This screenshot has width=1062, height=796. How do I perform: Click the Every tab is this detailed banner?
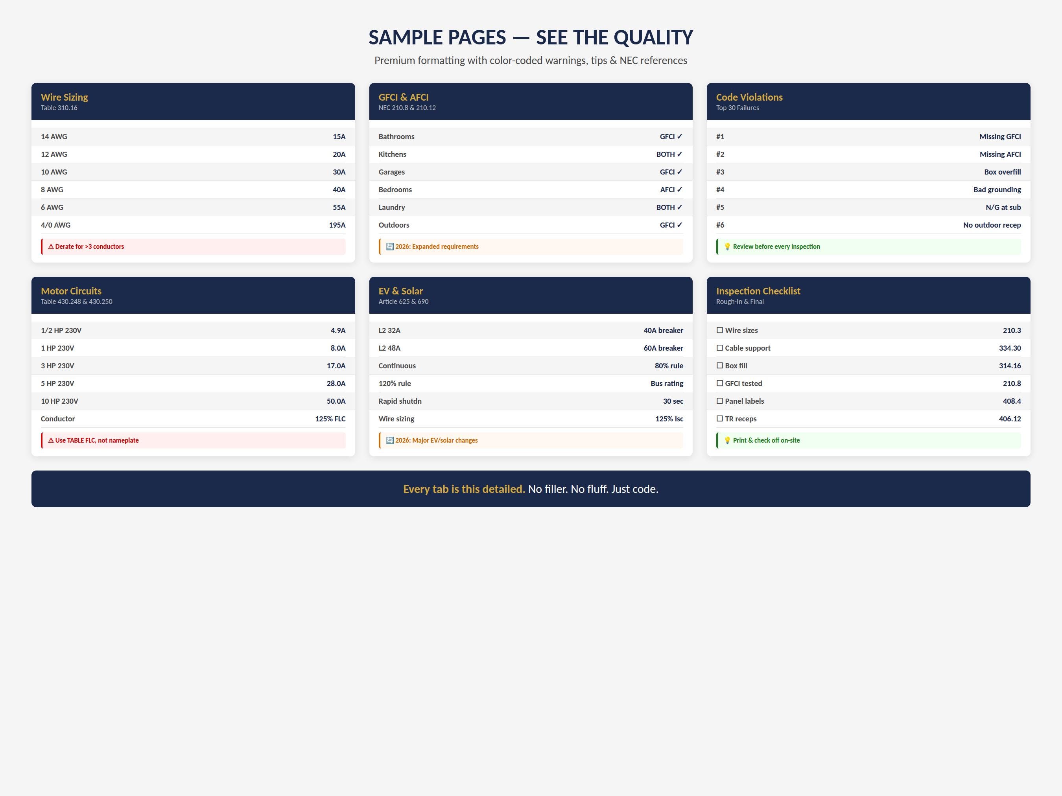click(531, 489)
